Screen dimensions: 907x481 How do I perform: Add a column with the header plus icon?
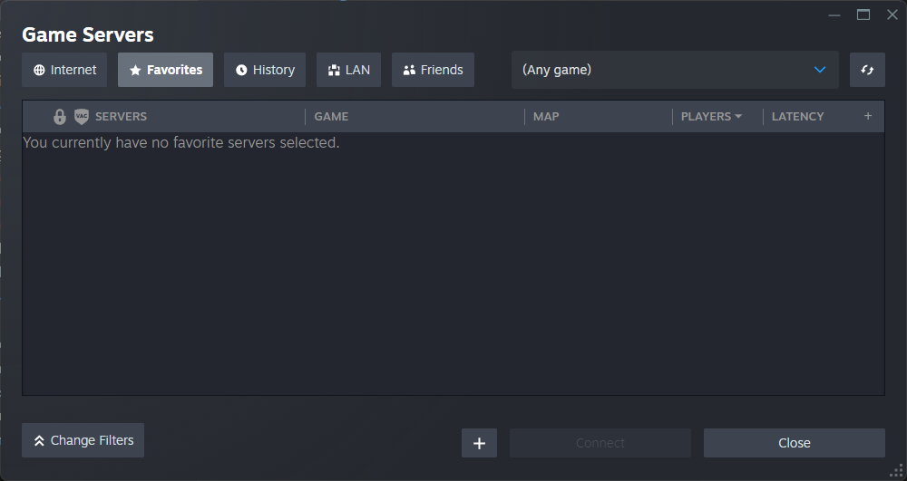868,116
